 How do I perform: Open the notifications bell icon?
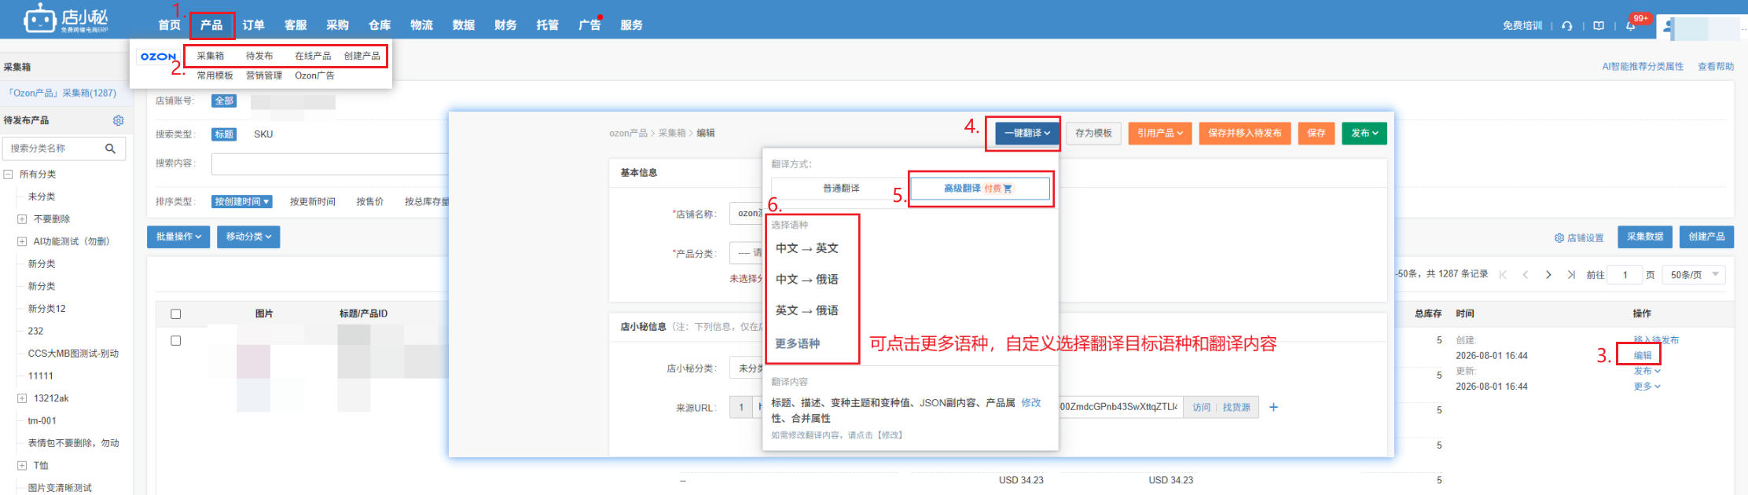pos(1631,26)
